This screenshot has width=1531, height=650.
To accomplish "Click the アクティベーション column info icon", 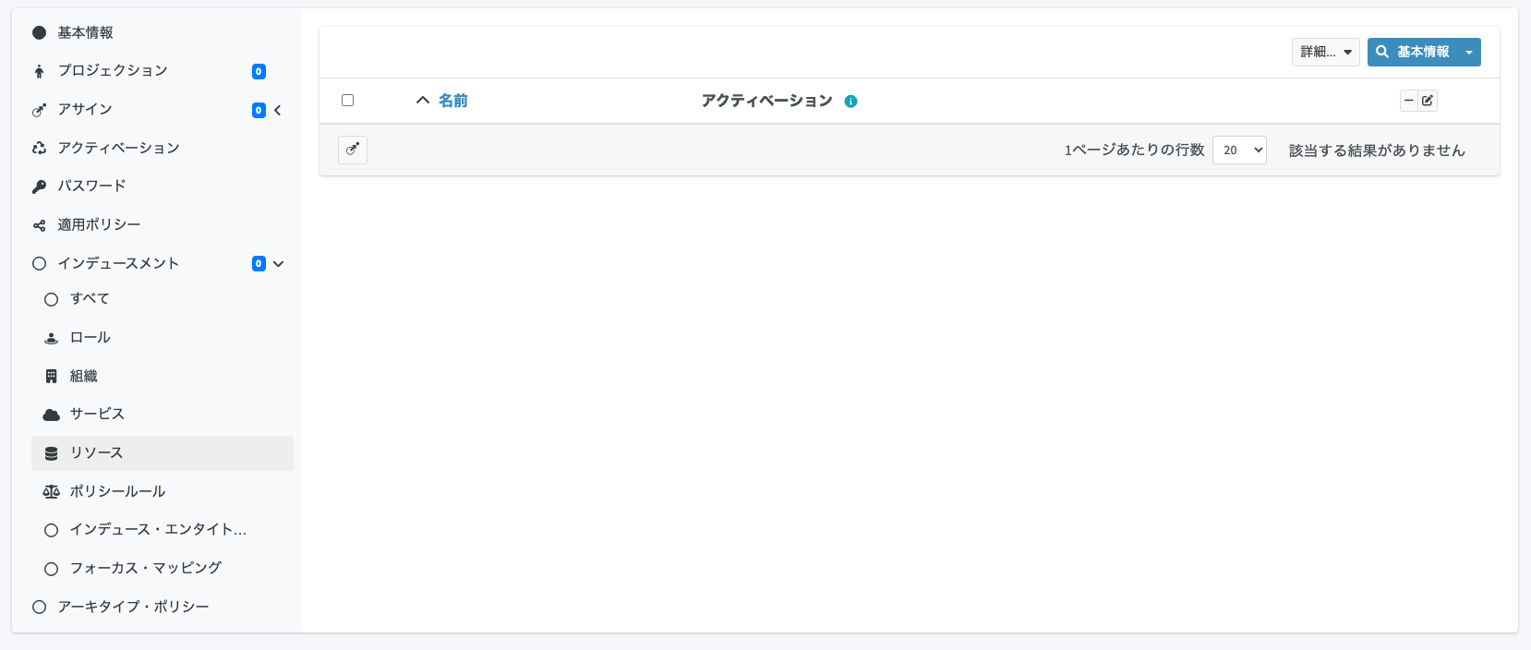I will 850,102.
